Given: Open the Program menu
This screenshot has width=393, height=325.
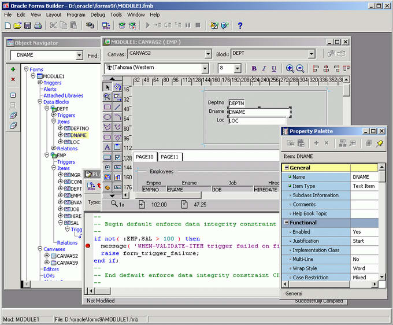Looking at the screenshot, I should click(76, 14).
